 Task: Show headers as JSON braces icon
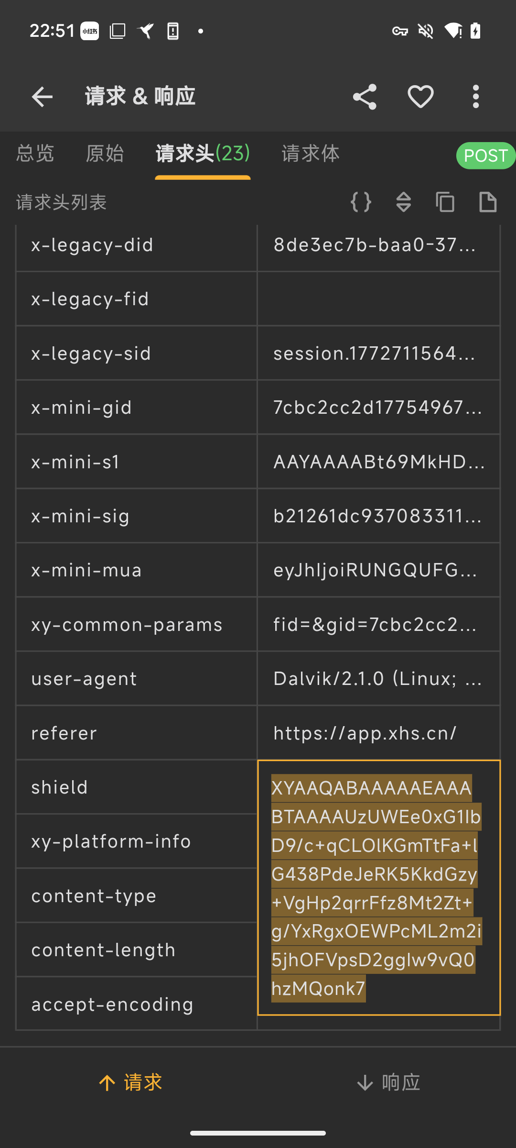(361, 202)
